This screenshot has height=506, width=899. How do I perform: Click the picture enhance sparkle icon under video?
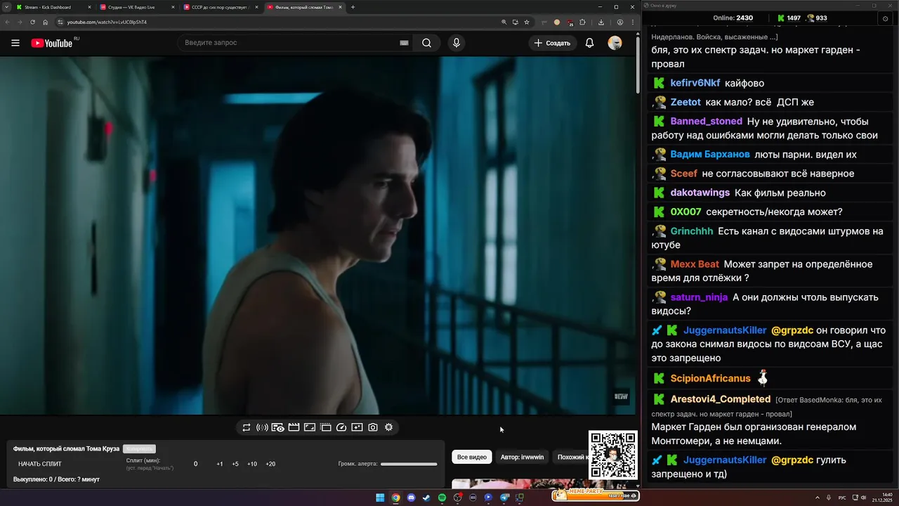357,427
